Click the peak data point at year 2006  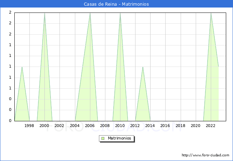click(90, 13)
